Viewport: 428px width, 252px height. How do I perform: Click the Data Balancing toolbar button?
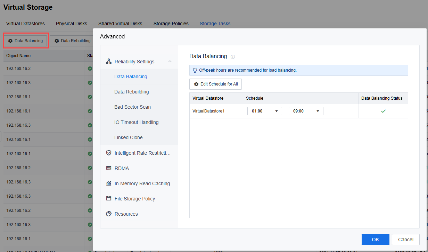[x=25, y=41]
